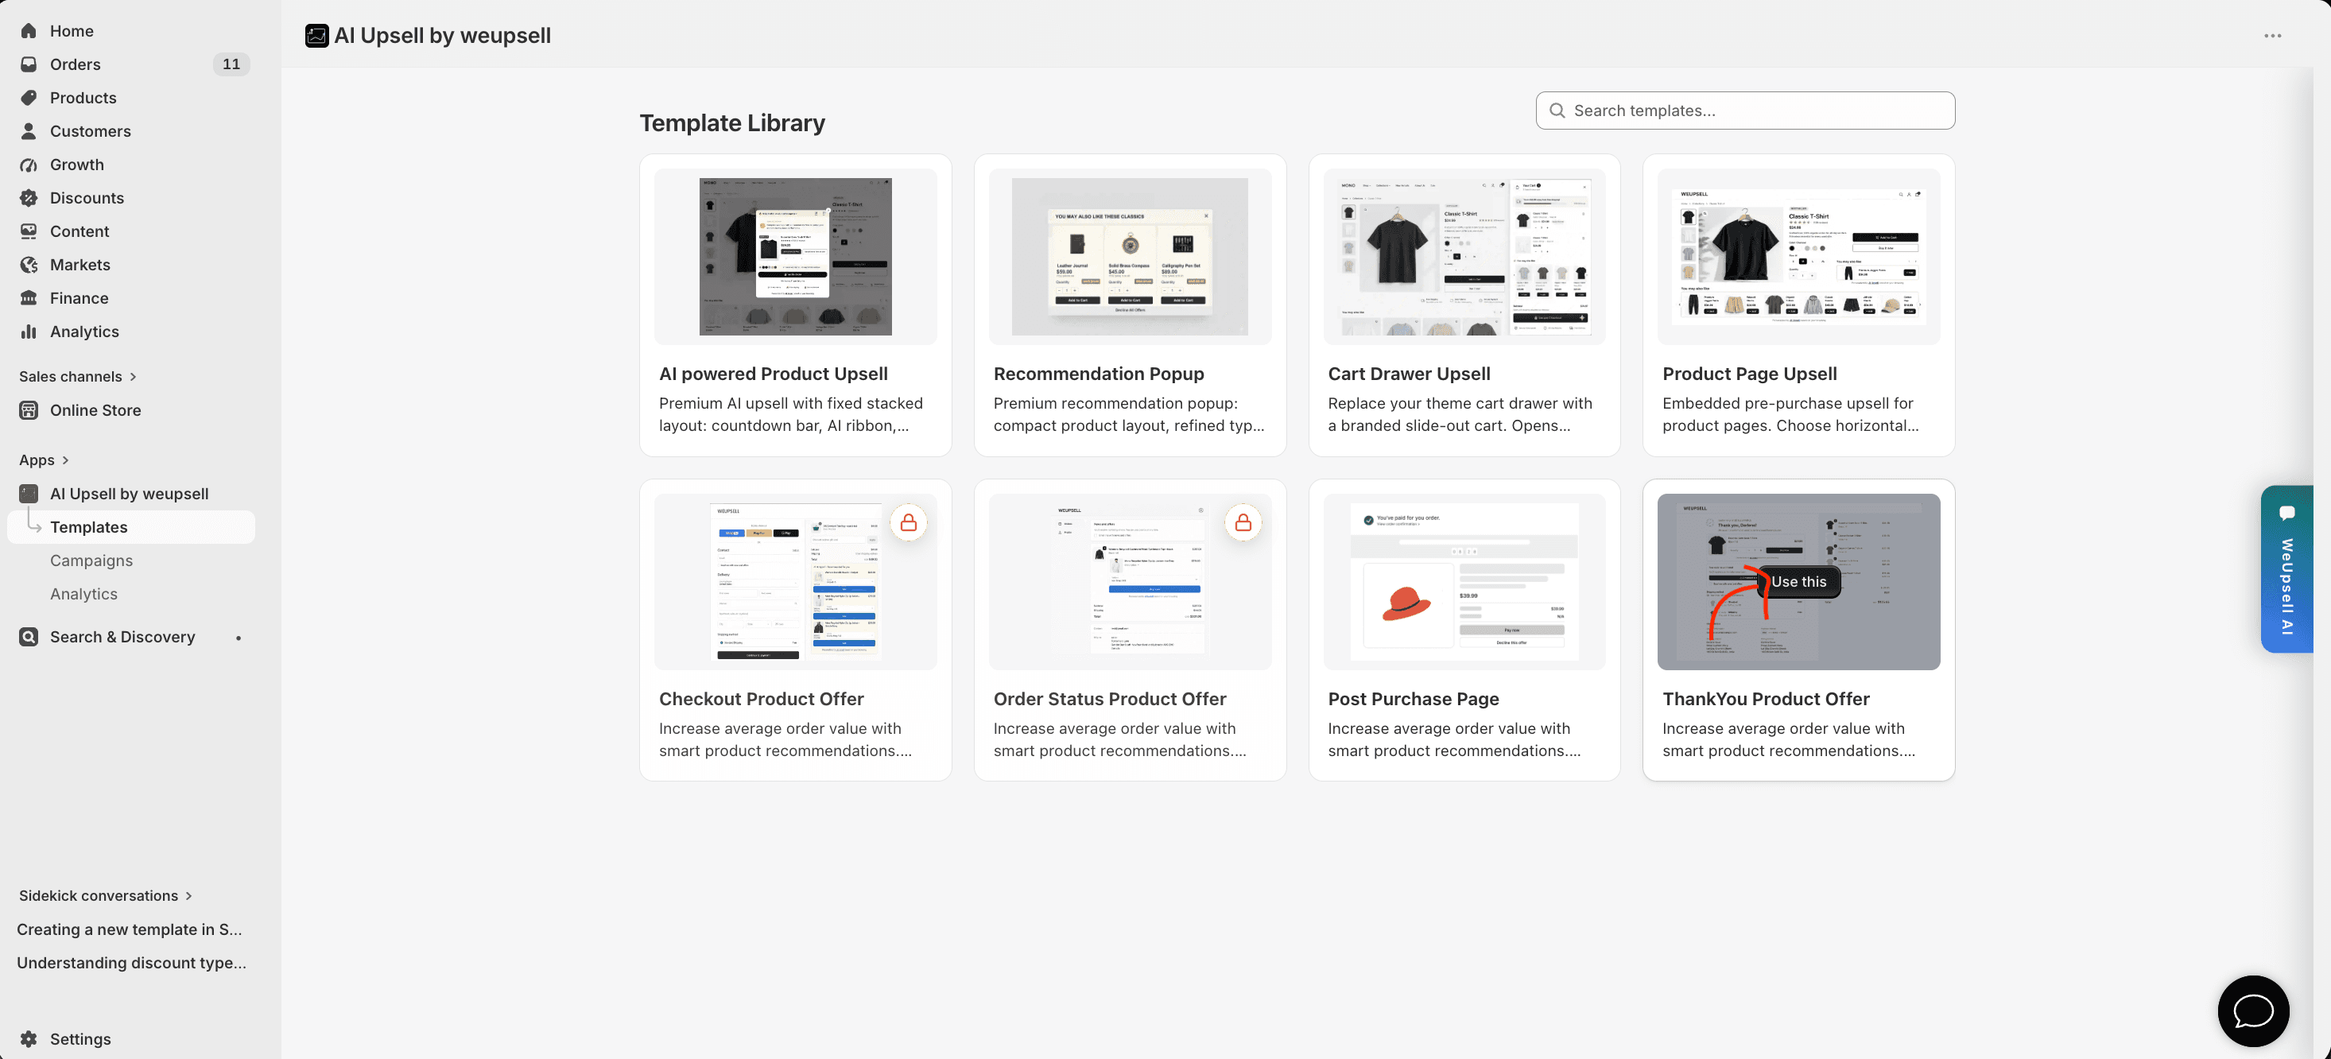Click Recommendation Popup card title
Viewport: 2331px width, 1059px height.
click(1099, 374)
